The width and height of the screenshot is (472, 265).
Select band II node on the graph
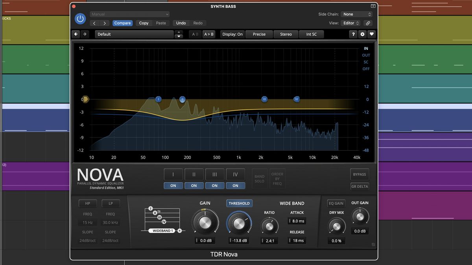183,99
